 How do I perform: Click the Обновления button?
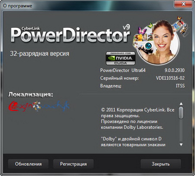click(x=28, y=164)
